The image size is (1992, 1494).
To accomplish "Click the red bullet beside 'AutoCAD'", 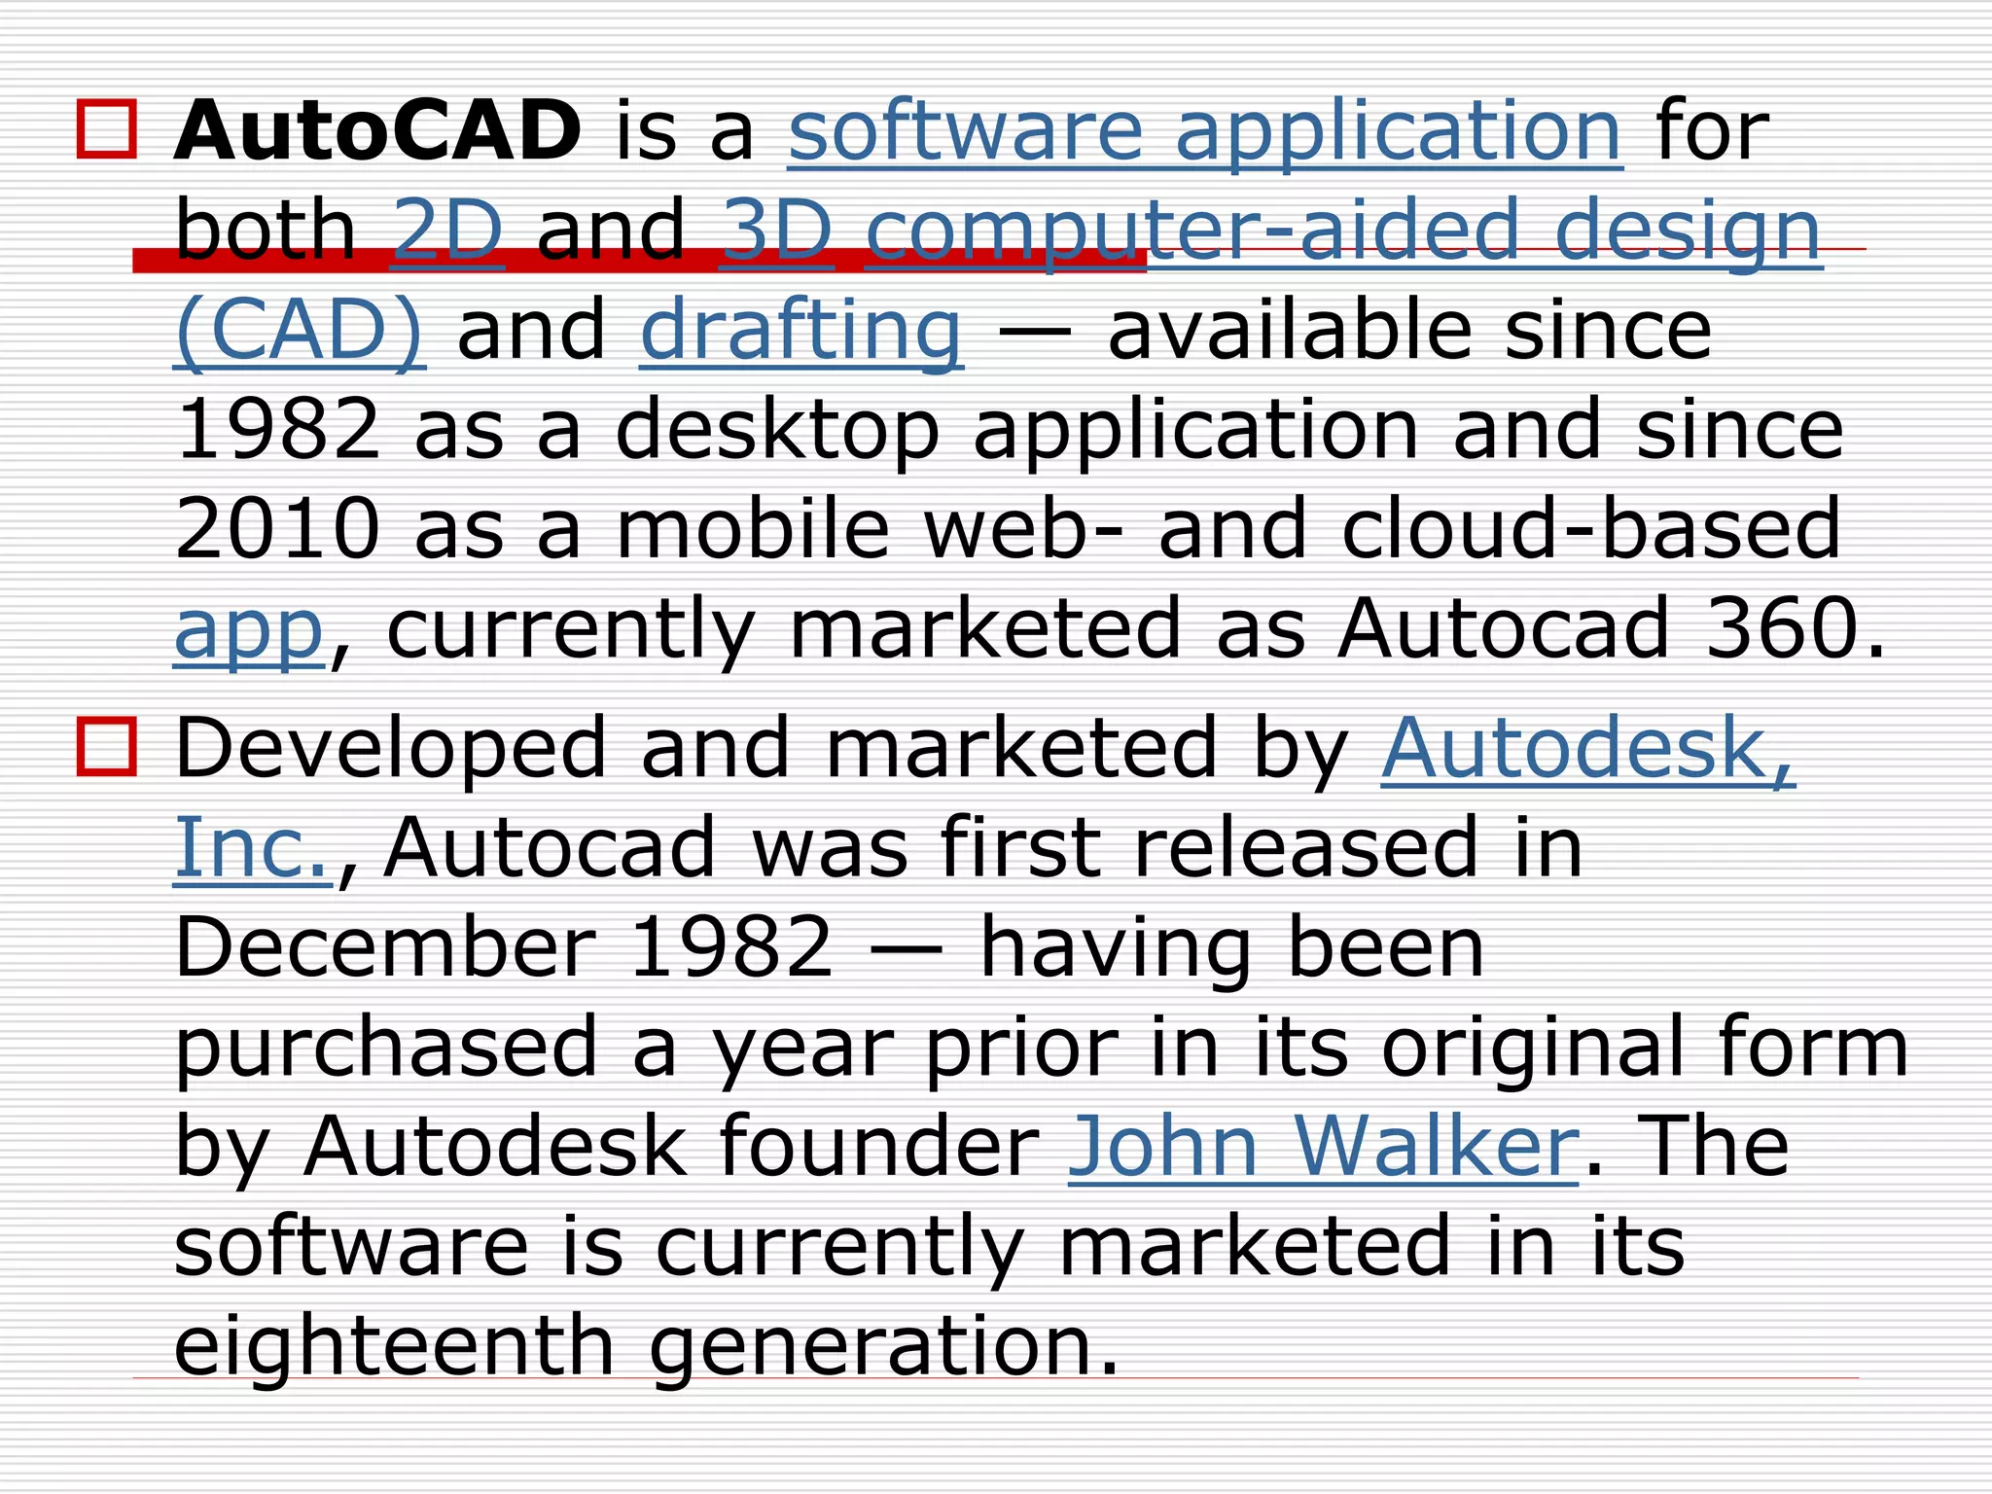I will coord(106,129).
